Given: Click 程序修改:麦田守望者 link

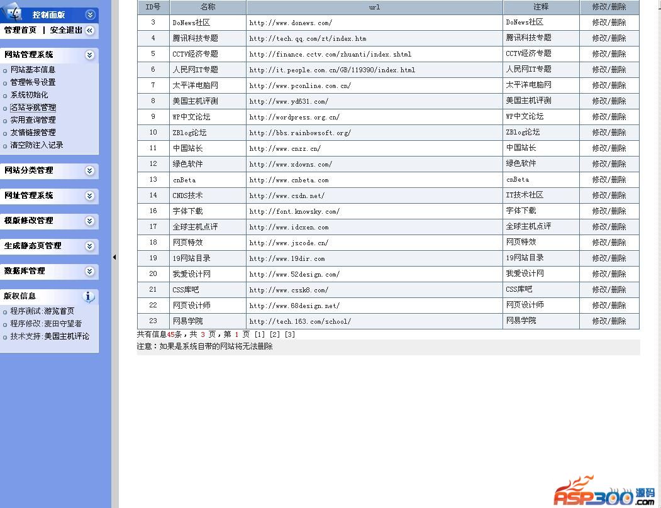Looking at the screenshot, I should pyautogui.click(x=45, y=324).
